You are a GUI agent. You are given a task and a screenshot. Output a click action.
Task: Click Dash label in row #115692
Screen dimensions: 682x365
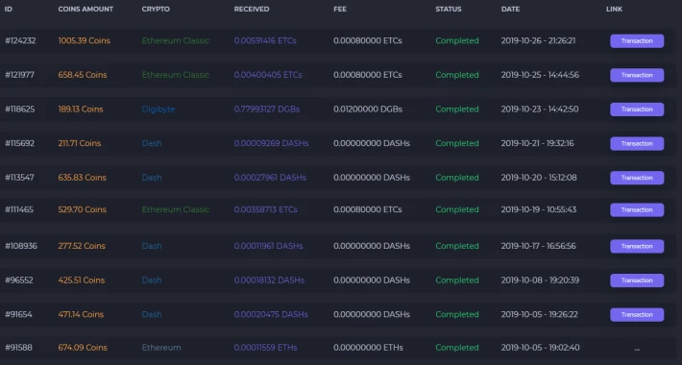tap(152, 143)
